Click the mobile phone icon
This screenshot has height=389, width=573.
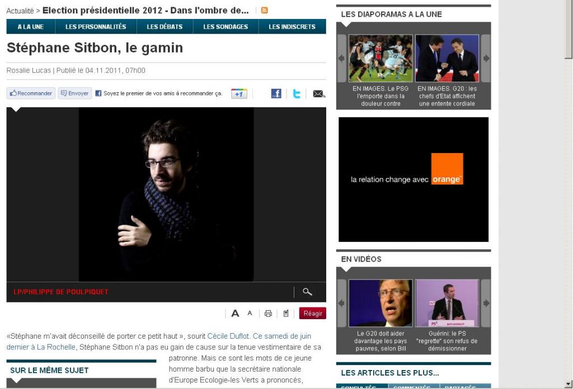(x=286, y=314)
